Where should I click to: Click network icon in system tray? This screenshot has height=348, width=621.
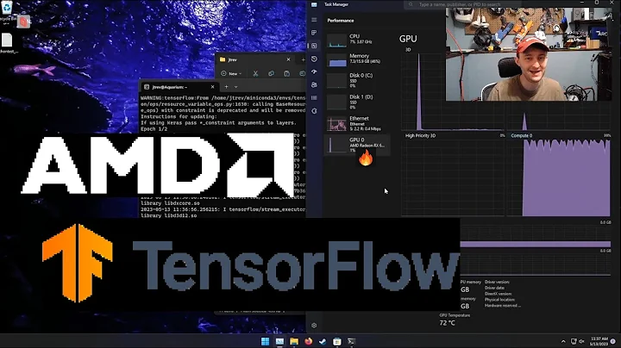tap(574, 341)
